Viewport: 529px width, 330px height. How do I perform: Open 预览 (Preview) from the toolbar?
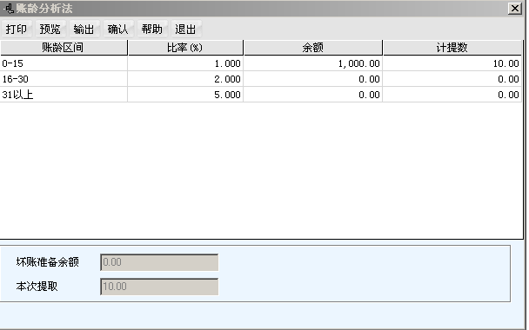click(x=50, y=29)
